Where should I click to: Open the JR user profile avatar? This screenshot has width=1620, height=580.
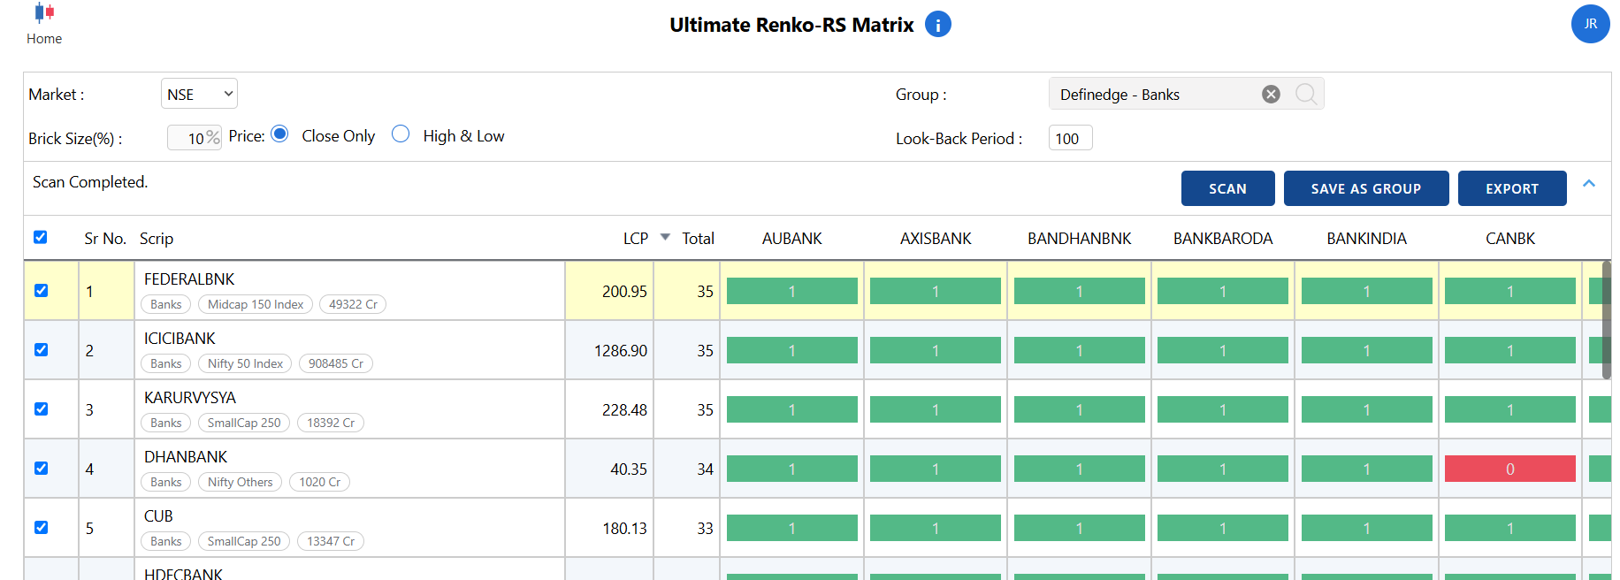click(x=1590, y=24)
